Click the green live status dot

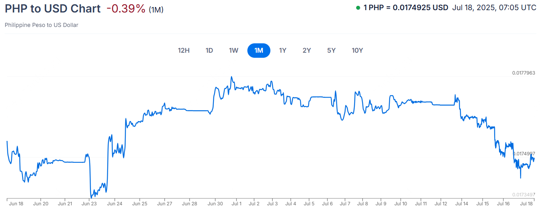tap(358, 7)
